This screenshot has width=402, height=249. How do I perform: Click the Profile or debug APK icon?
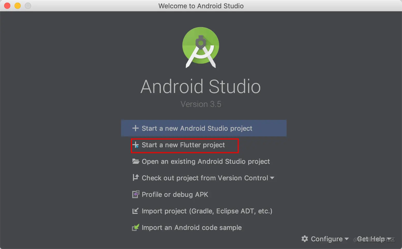[136, 194]
